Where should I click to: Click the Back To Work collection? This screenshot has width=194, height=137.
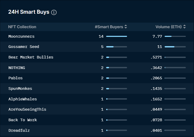(22, 120)
